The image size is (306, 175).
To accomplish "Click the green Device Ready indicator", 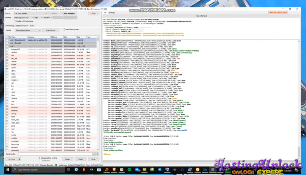I will (56, 165).
